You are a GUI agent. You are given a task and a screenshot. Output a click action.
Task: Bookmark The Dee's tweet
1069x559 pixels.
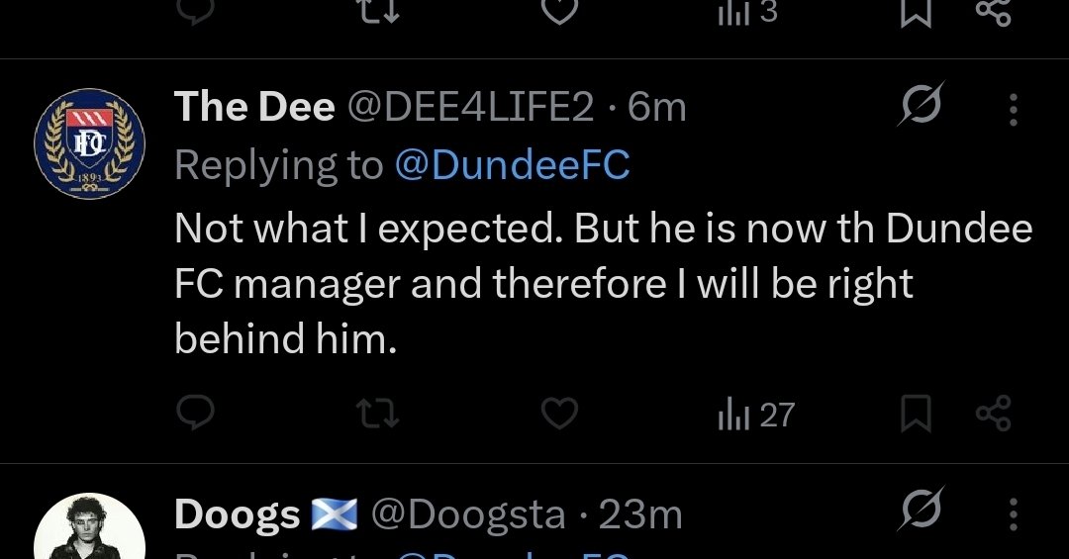coord(917,414)
